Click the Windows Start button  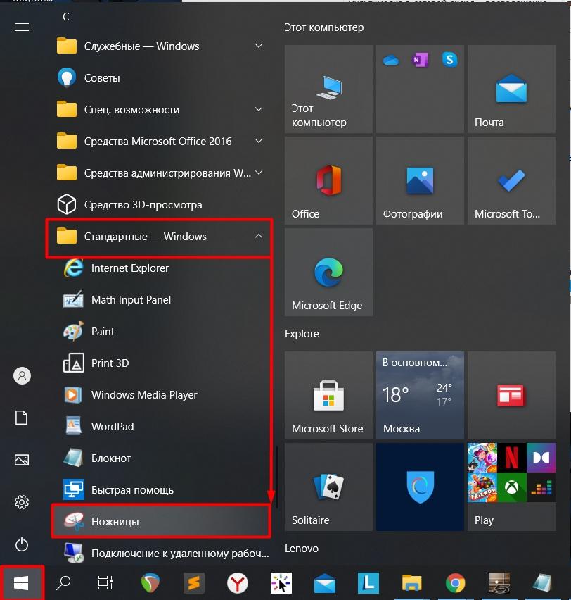point(21,583)
